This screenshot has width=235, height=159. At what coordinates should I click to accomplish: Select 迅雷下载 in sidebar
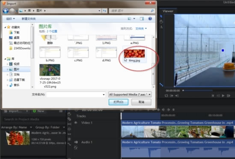(x=17, y=80)
